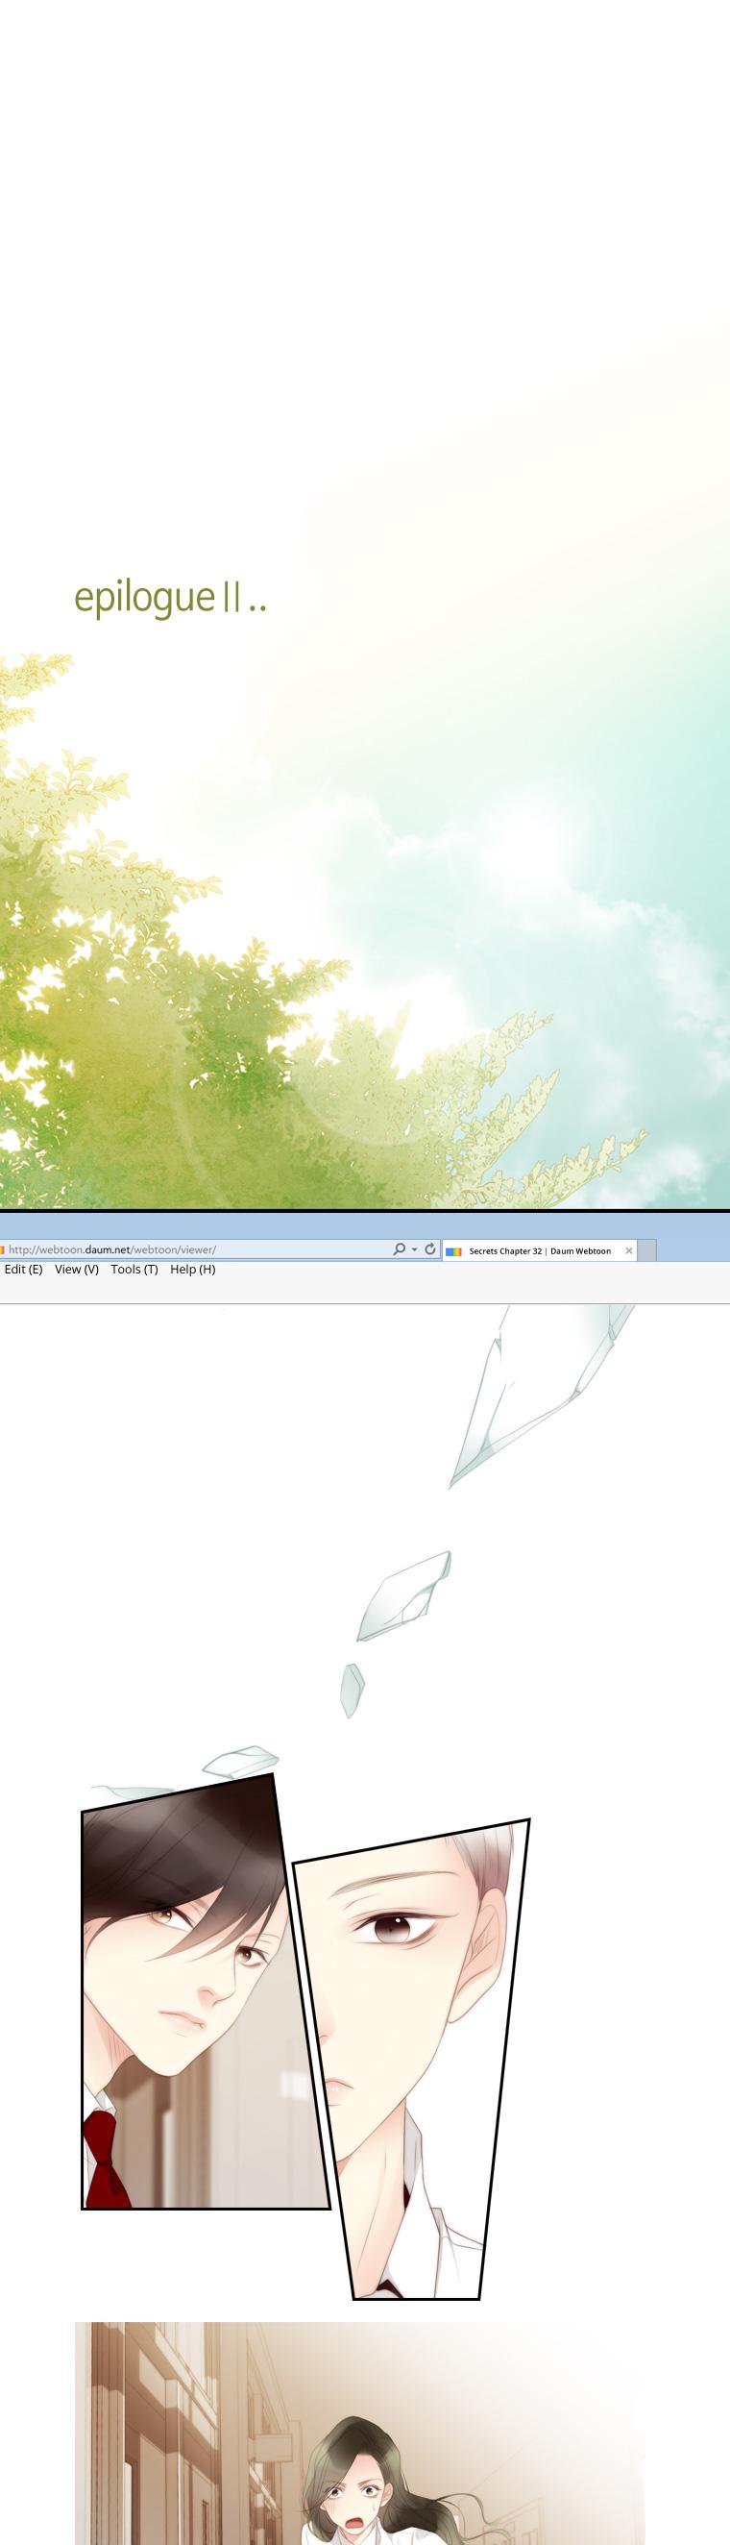
Task: Open the Tools (T) menu
Action: coord(134,1269)
